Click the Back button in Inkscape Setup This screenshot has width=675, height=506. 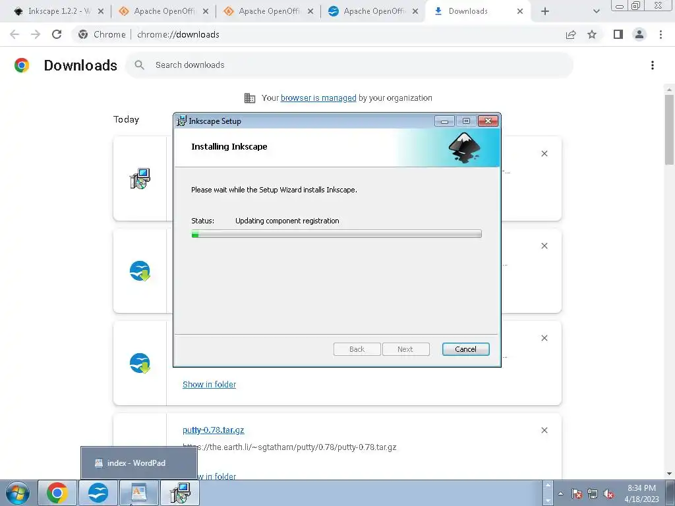point(357,349)
